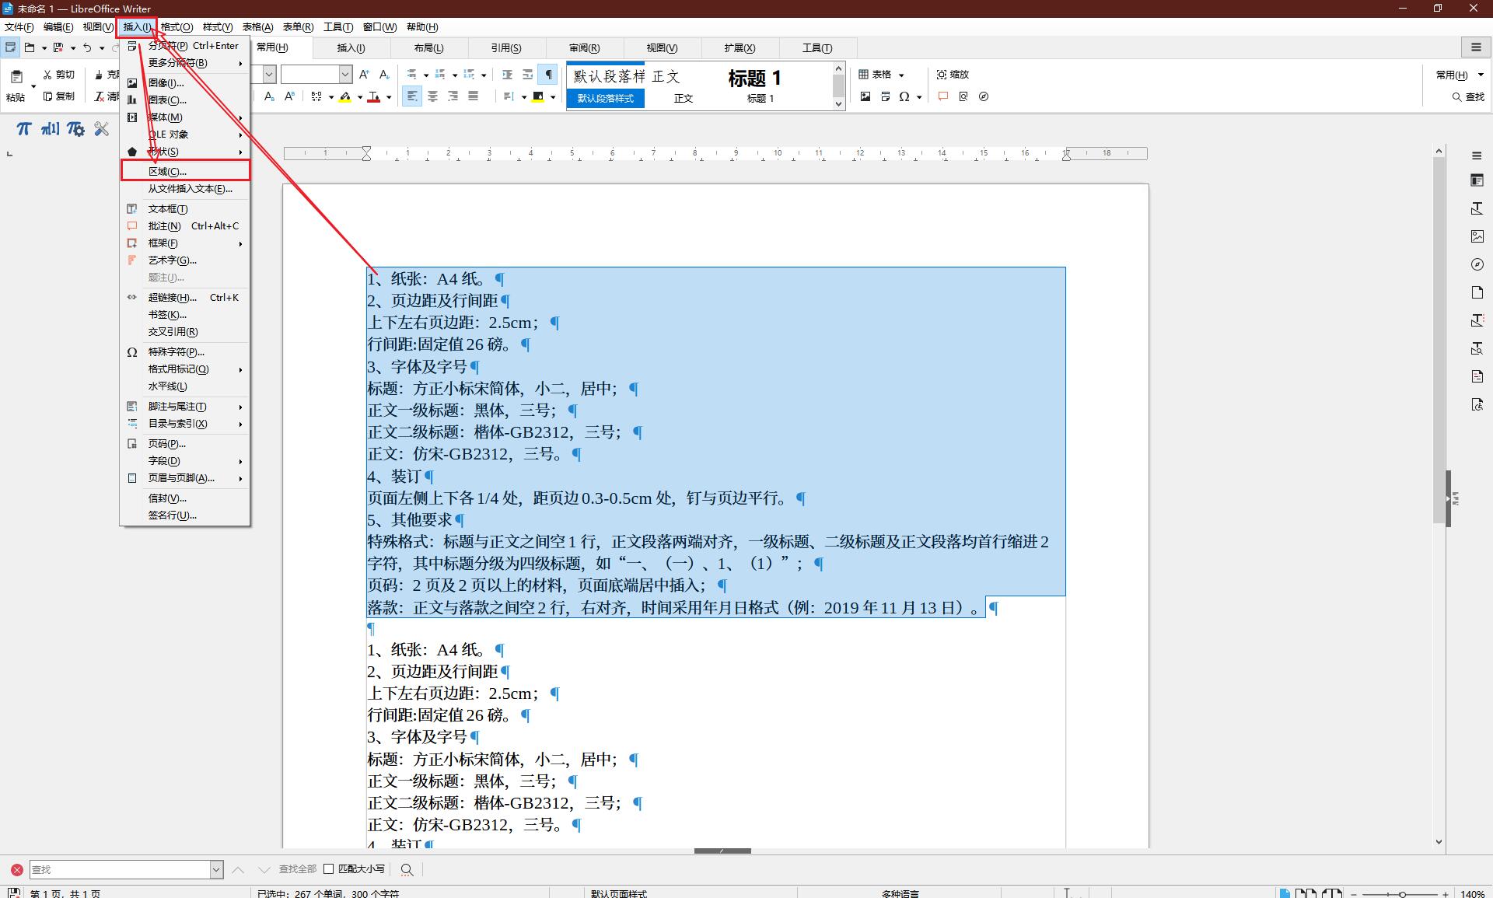Click the justify alignment icon
Screen dimensions: 1493x898
pyautogui.click(x=473, y=96)
